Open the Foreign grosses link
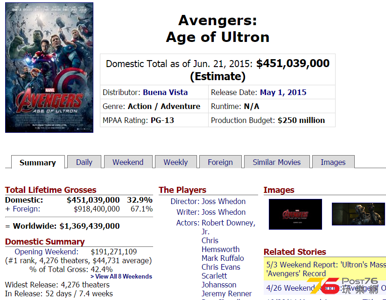386x300 pixels. [x=26, y=209]
